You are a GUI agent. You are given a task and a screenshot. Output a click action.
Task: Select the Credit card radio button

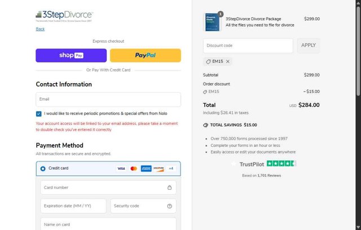pos(43,169)
